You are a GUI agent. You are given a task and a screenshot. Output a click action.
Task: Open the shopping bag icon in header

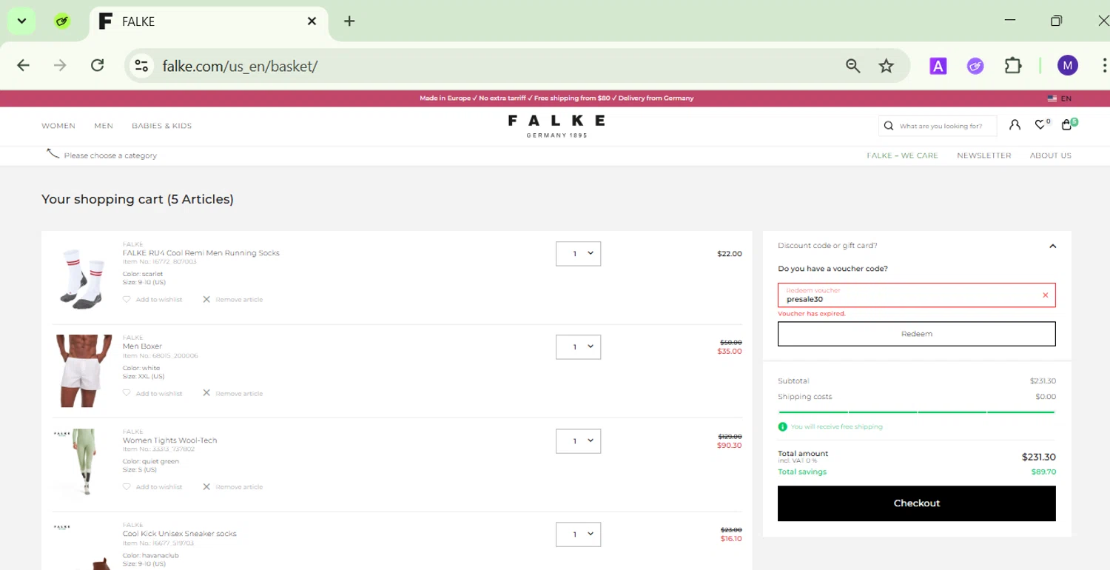pos(1068,124)
